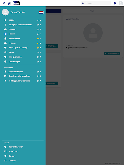This screenshot has height=165, width=124.
Task: Click reorder handle next to Collega's
Action: click(40, 43)
